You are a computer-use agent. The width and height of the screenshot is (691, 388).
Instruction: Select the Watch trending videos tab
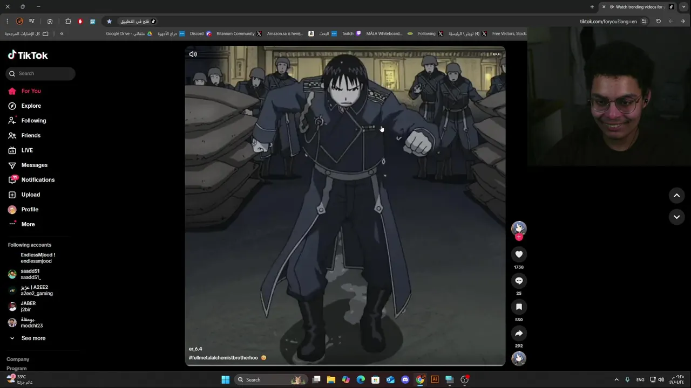(638, 7)
